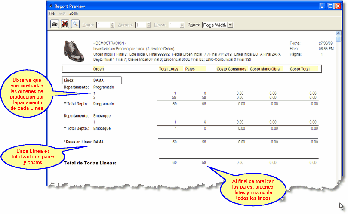Click the Page number input field
This screenshot has height=214, width=348.
[103, 25]
